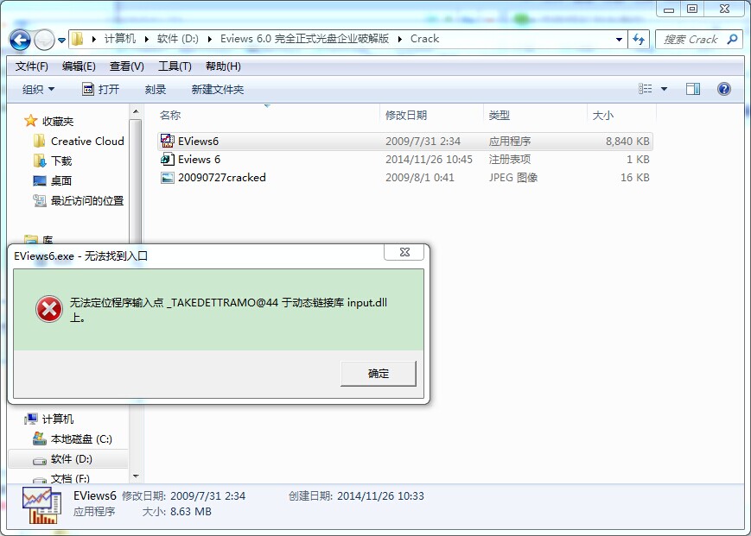Open the 编辑(E) menu
This screenshot has height=536, width=751.
pos(79,66)
